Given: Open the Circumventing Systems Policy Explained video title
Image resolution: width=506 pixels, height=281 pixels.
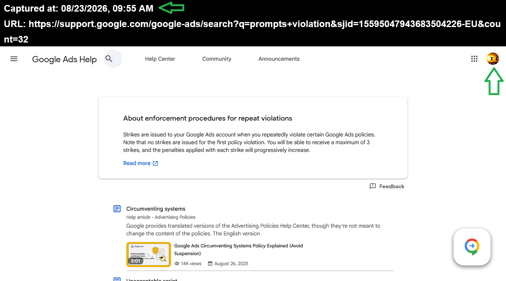Looking at the screenshot, I should (239, 250).
